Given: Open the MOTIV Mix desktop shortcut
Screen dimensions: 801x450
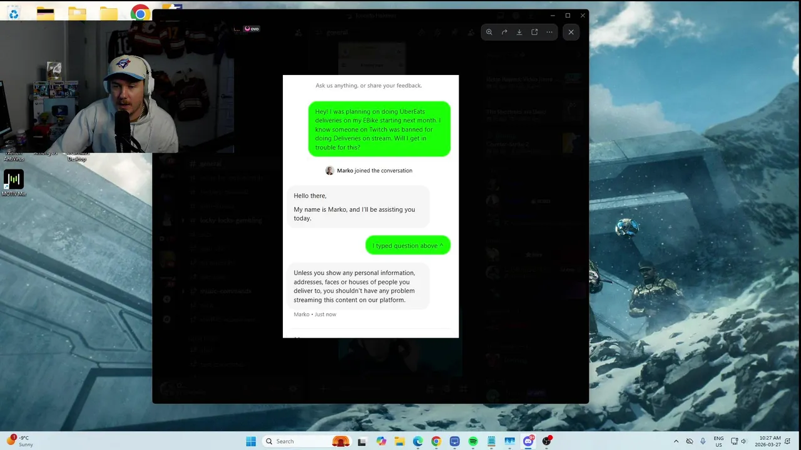Looking at the screenshot, I should pos(13,182).
